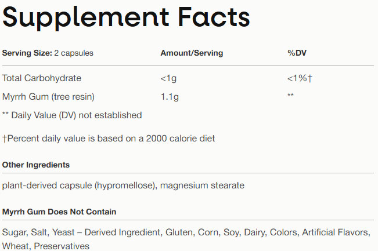Click the Amount/Serving column header

point(192,53)
